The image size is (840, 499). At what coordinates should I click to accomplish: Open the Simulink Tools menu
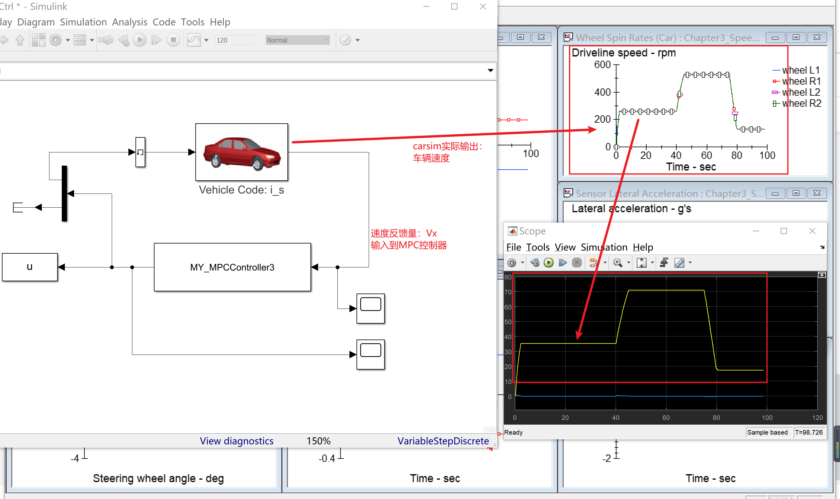point(192,22)
